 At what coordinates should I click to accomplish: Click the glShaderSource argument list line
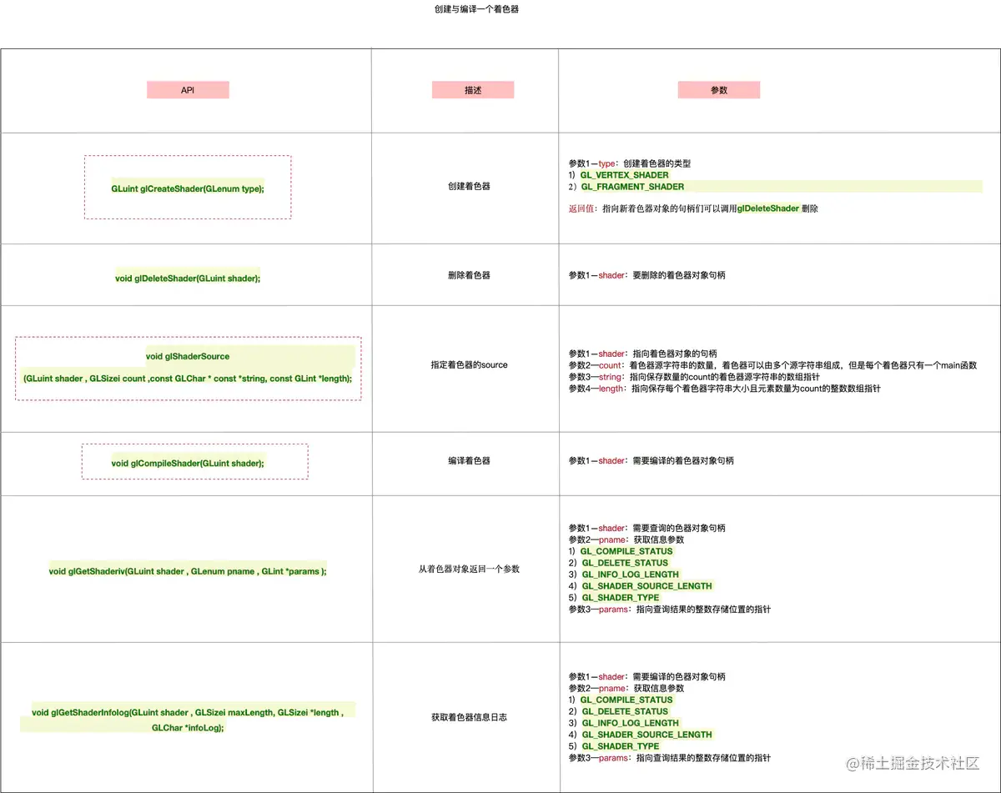click(x=188, y=378)
